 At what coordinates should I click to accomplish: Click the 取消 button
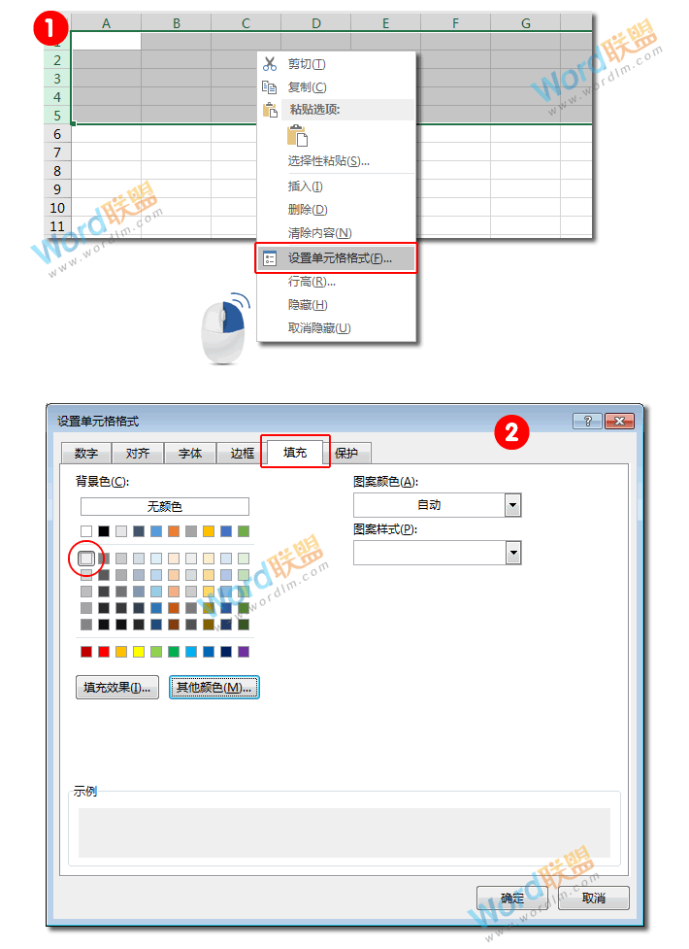coord(594,898)
